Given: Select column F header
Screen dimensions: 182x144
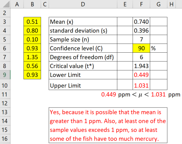Looking at the screenshot, I should pyautogui.click(x=141, y=4).
